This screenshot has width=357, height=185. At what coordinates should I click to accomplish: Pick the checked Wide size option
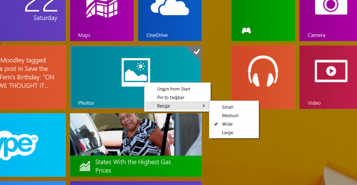tap(234, 124)
